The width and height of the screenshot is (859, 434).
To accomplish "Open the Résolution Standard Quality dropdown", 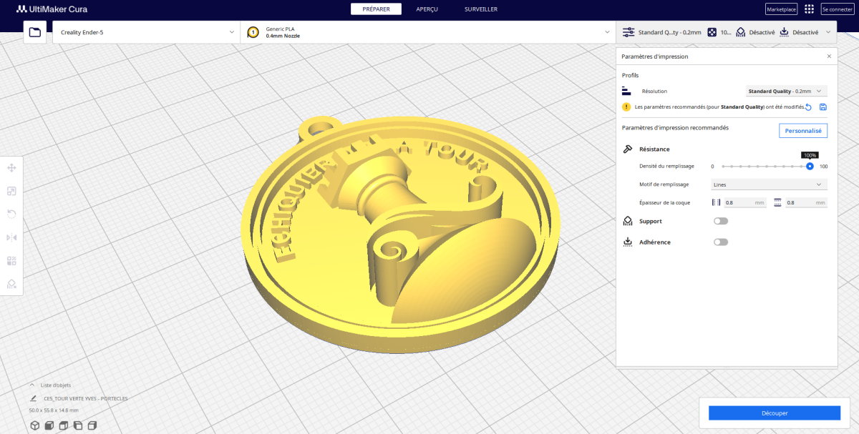I will coord(785,92).
